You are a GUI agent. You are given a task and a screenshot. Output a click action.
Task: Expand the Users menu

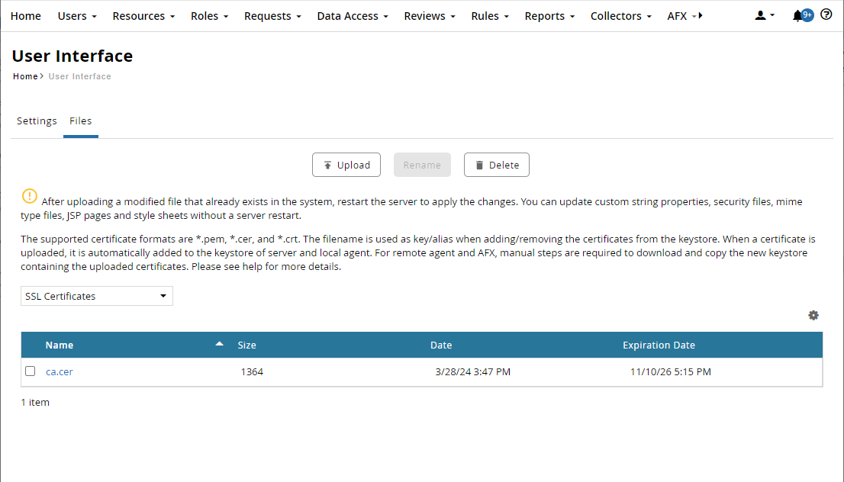(77, 16)
